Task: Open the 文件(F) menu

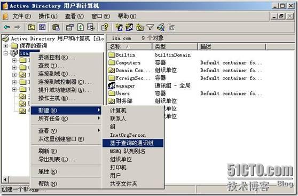Action: [21, 17]
